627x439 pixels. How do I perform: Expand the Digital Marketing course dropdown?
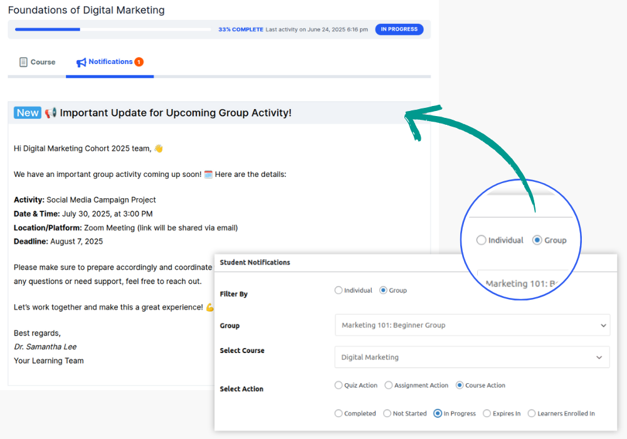[x=472, y=357]
